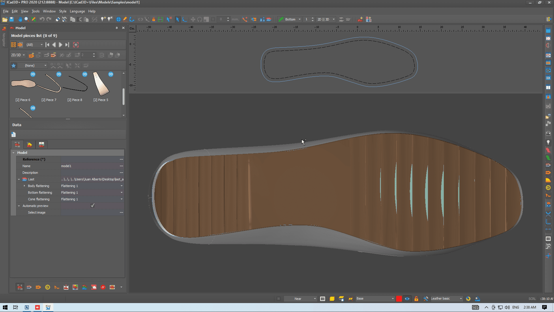Click the arrow selection pointer tool
554x312 pixels.
point(177,19)
